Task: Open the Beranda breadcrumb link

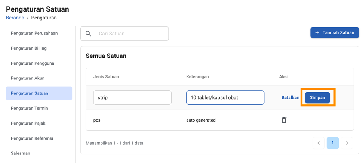Action: tap(15, 18)
